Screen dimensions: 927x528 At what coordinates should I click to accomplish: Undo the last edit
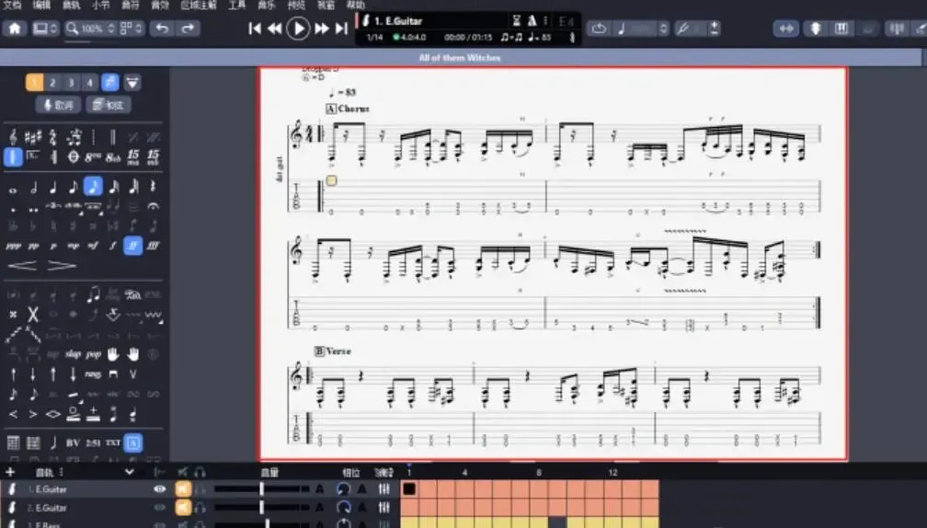point(163,29)
